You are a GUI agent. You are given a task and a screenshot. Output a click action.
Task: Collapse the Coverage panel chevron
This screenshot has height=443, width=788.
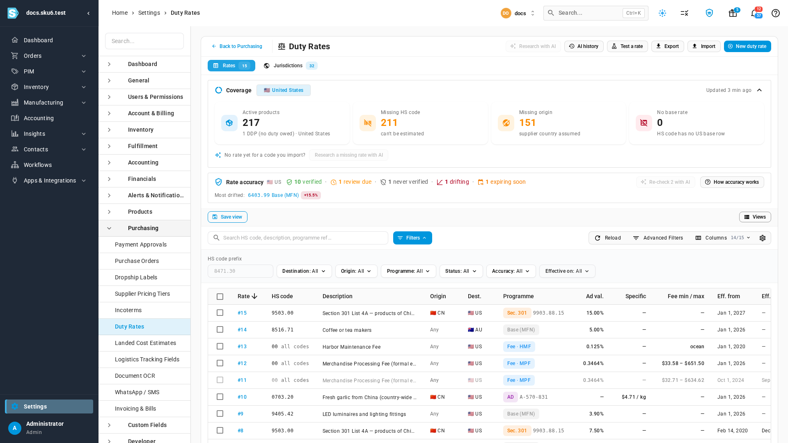(x=759, y=90)
